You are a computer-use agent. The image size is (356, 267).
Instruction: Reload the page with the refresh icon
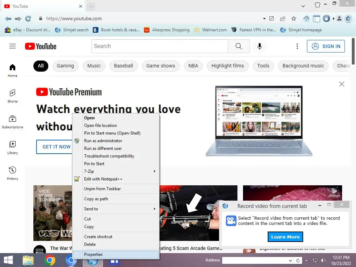(x=28, y=19)
